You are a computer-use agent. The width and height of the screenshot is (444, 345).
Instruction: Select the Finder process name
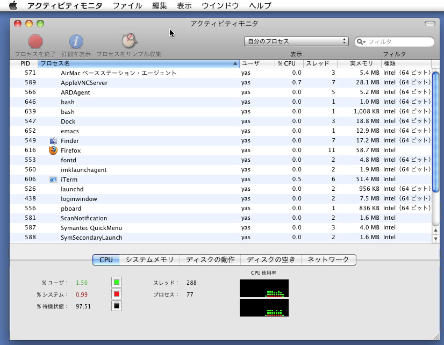pyautogui.click(x=70, y=141)
